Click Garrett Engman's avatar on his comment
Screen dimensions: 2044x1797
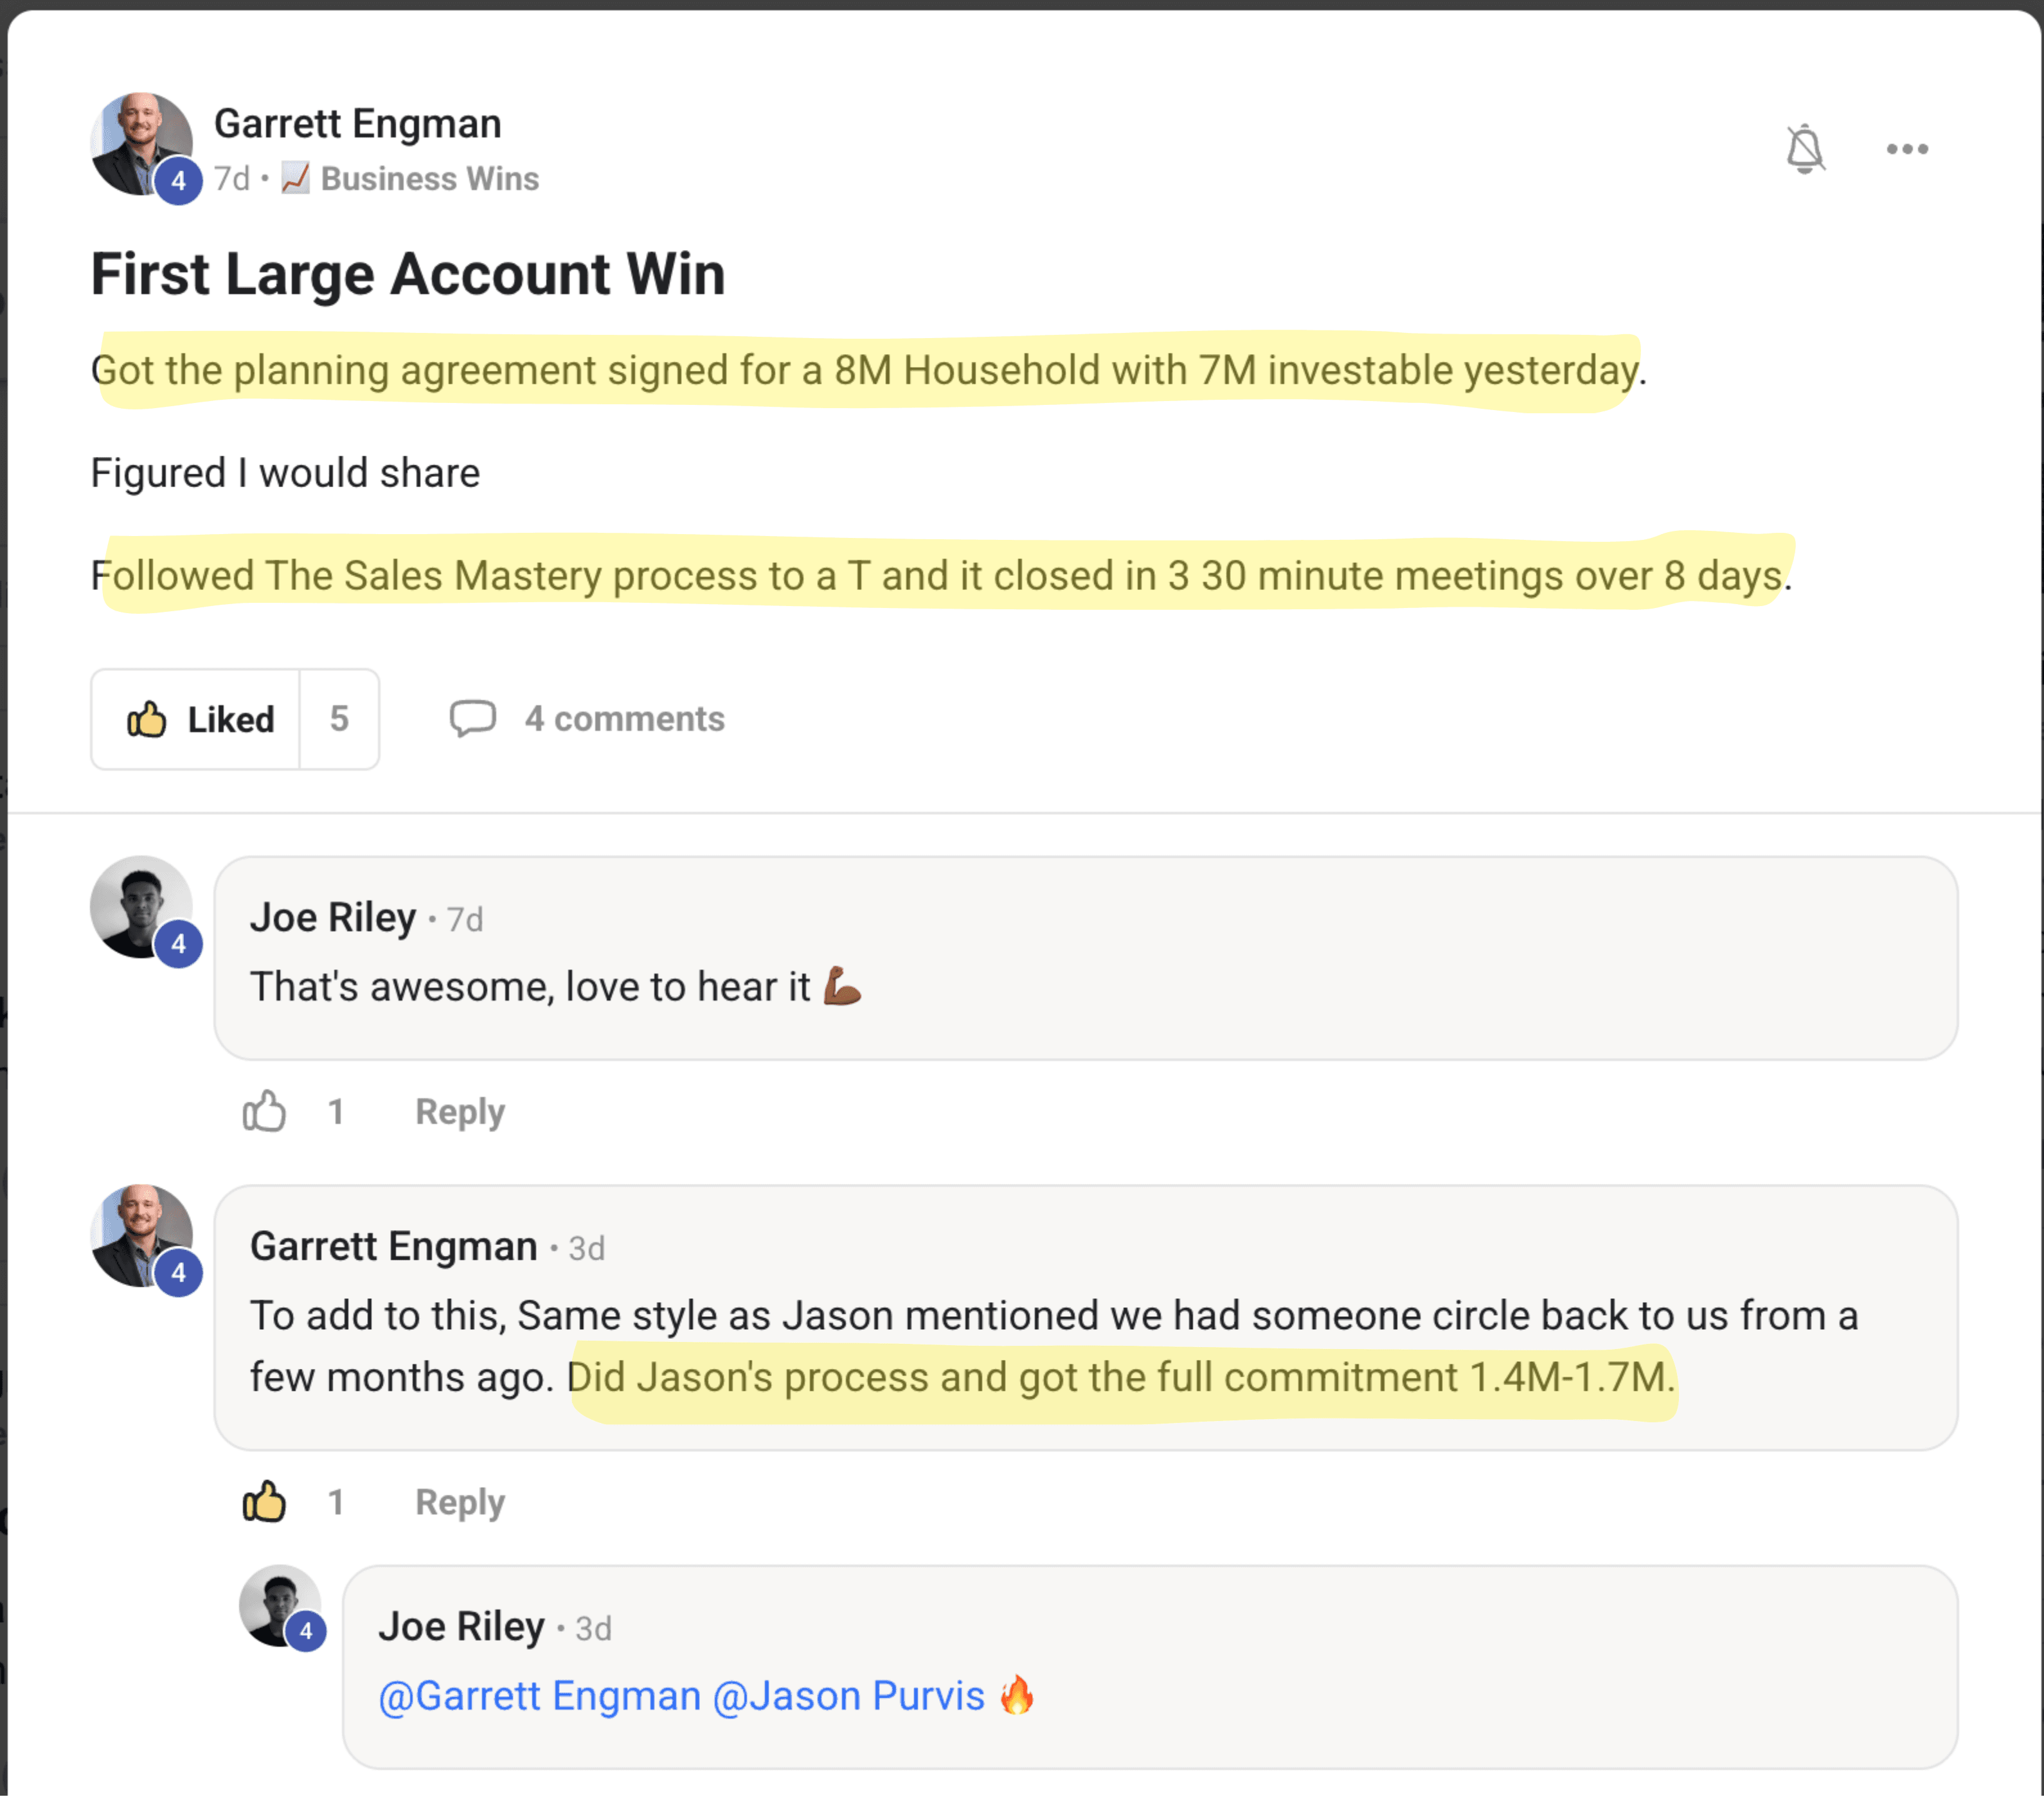(x=141, y=1235)
